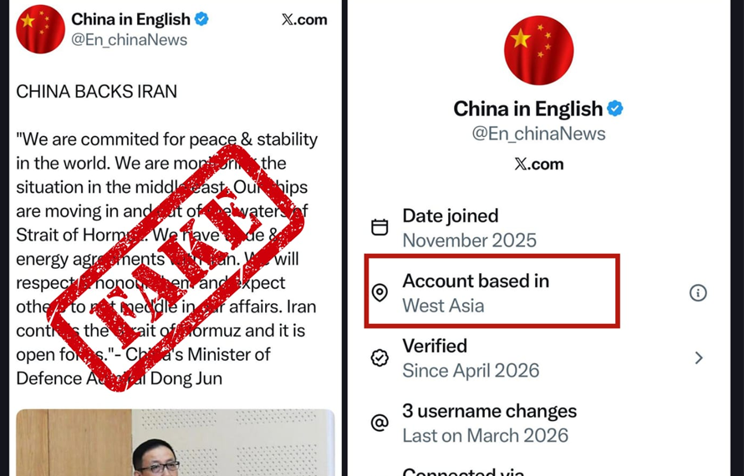Click the China in English tweet author name
This screenshot has height=476, width=744.
(x=130, y=19)
